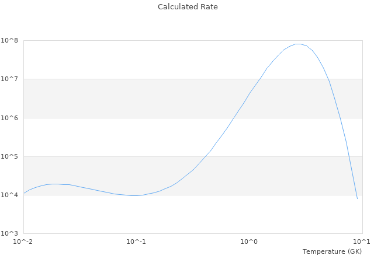The image size is (374, 280).
Task: Click the 10^8 y-axis label
Action: 9,41
